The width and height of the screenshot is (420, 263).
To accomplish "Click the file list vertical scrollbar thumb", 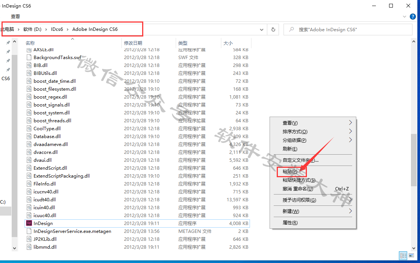I will point(414,160).
